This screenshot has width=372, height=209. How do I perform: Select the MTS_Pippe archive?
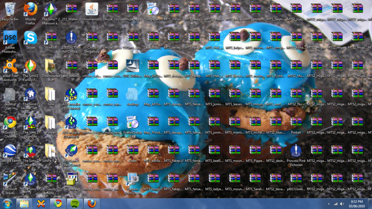pos(255,153)
